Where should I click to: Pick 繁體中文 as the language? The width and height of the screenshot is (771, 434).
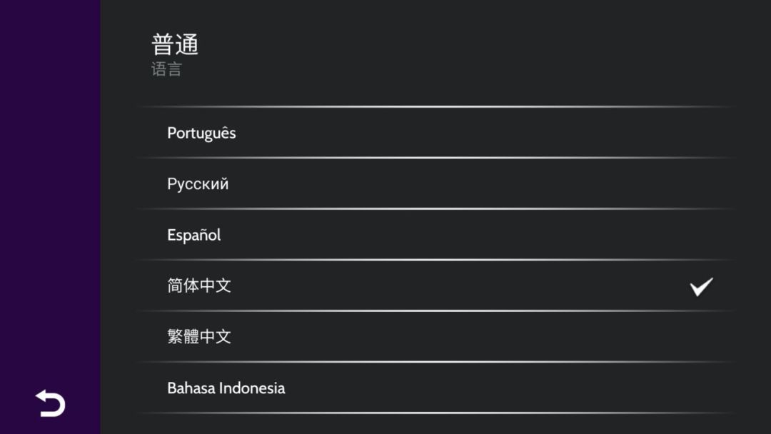(199, 337)
